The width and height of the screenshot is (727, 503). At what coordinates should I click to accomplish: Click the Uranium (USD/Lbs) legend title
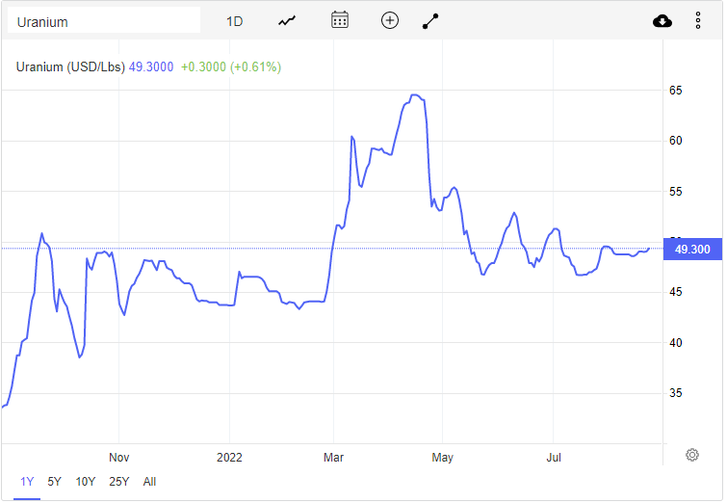click(70, 66)
